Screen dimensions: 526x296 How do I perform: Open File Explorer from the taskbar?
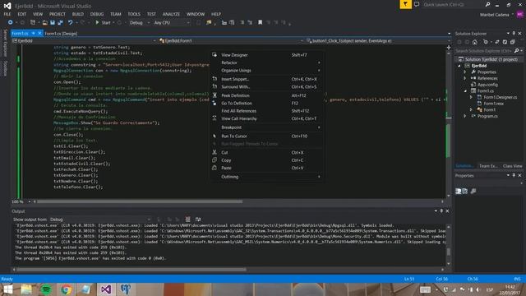(x=26, y=289)
